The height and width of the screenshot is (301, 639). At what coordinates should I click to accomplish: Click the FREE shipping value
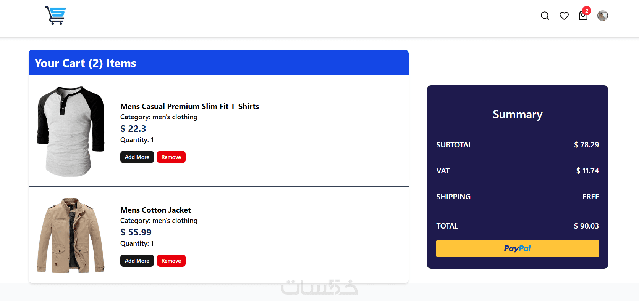tap(590, 197)
